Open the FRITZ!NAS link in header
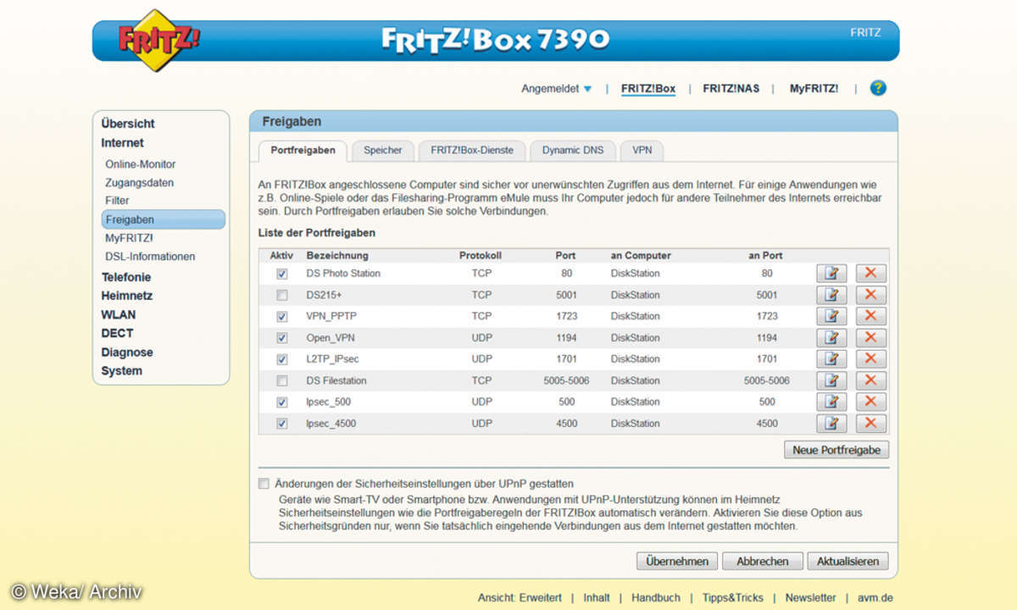The width and height of the screenshot is (1017, 610). pyautogui.click(x=731, y=88)
